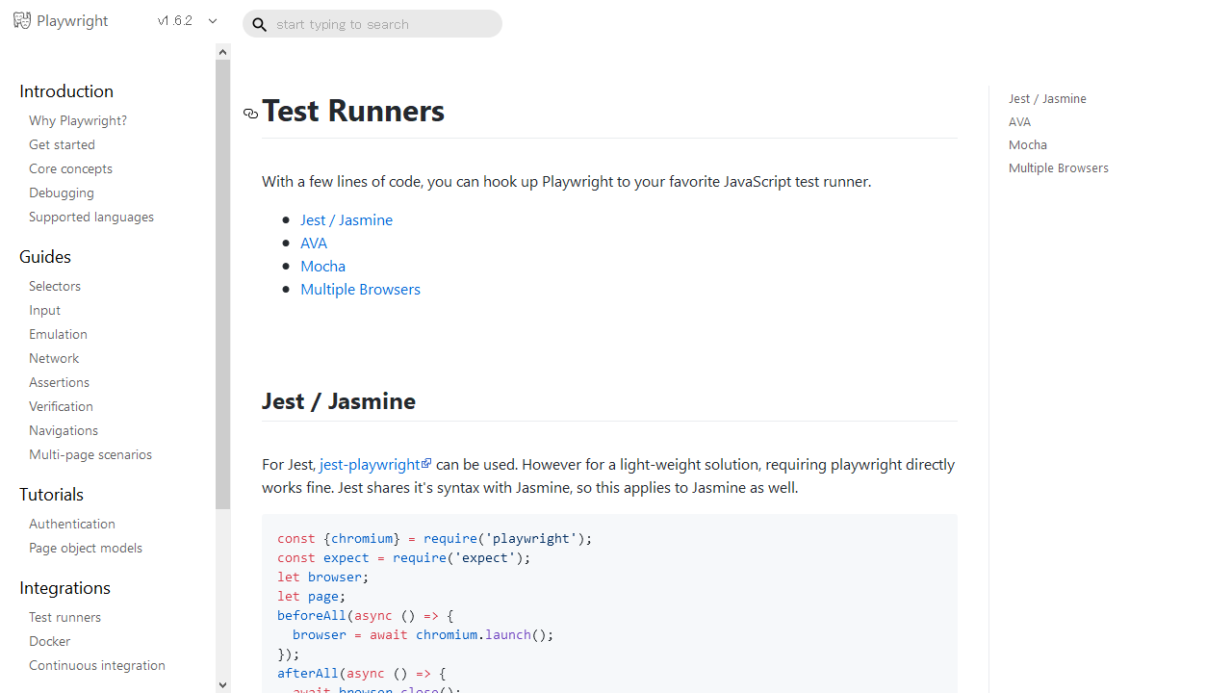
Task: Jump to Jest / Jasmine in right outline
Action: pos(1047,98)
